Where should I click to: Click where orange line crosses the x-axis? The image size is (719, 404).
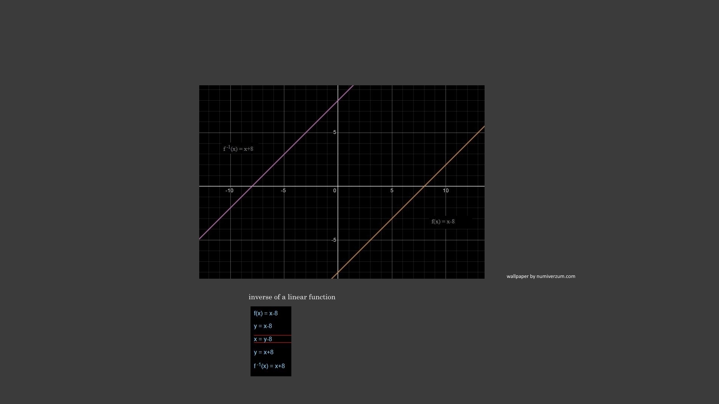click(x=424, y=186)
